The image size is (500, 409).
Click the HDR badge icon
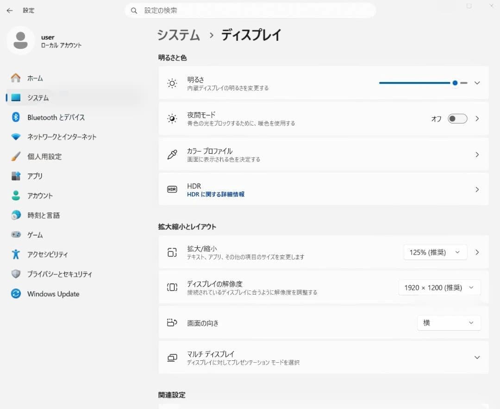point(172,189)
